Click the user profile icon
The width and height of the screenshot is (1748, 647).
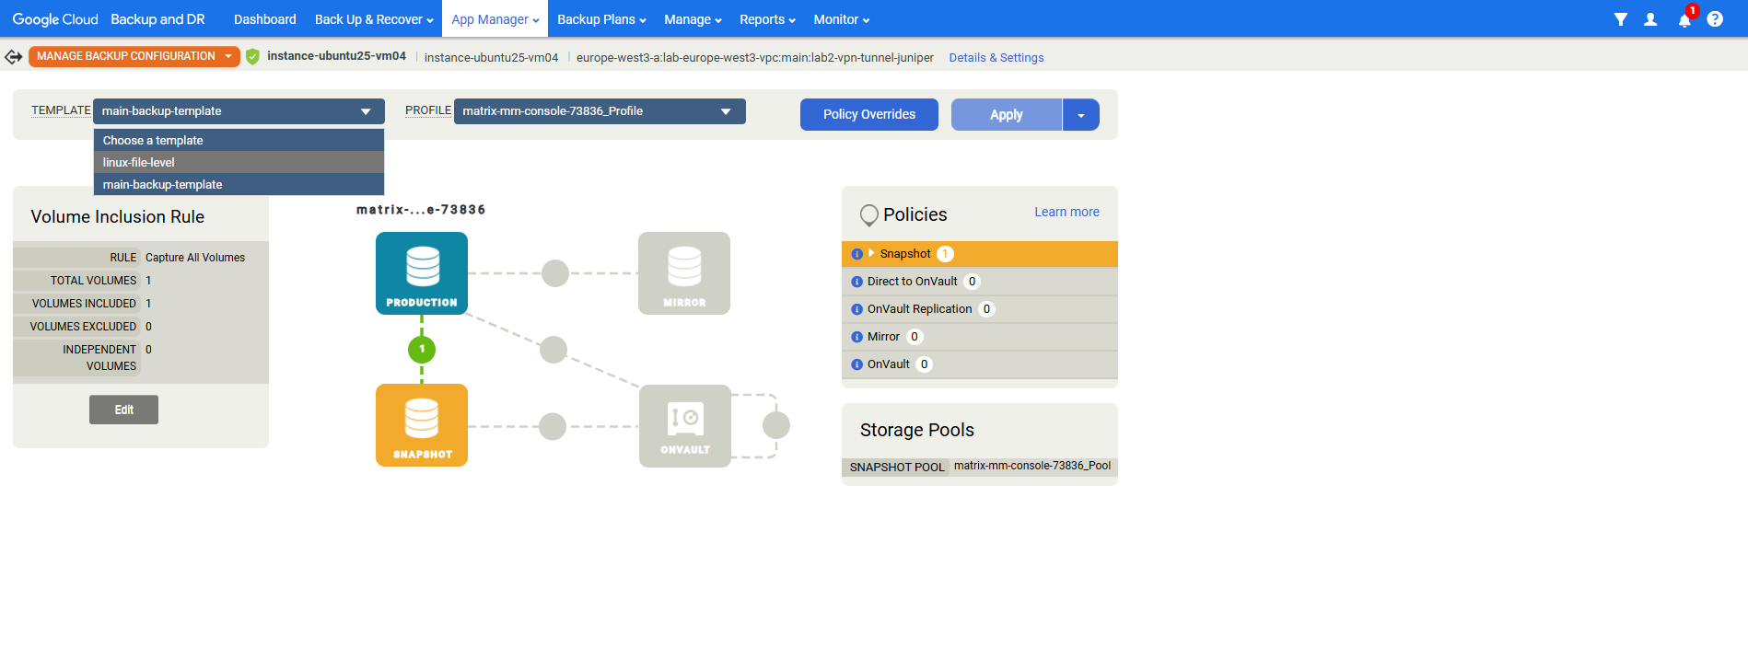[x=1650, y=19]
